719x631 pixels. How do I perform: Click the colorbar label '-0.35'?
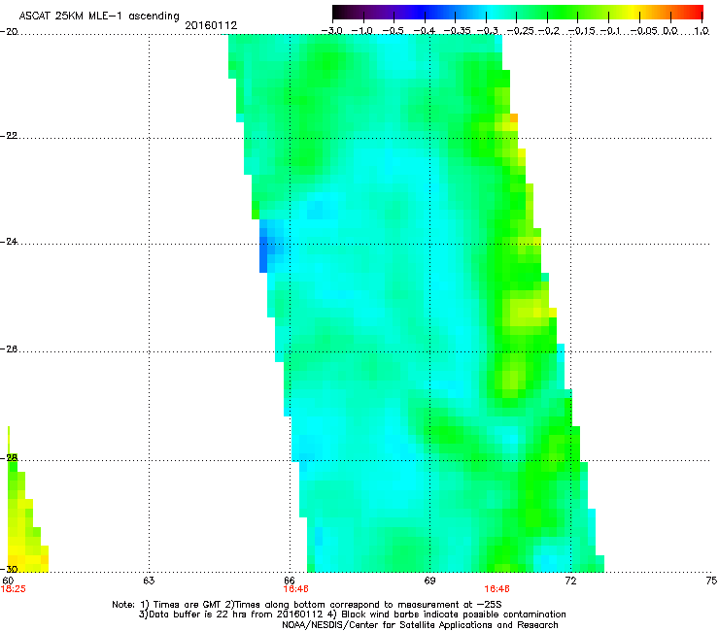point(456,31)
